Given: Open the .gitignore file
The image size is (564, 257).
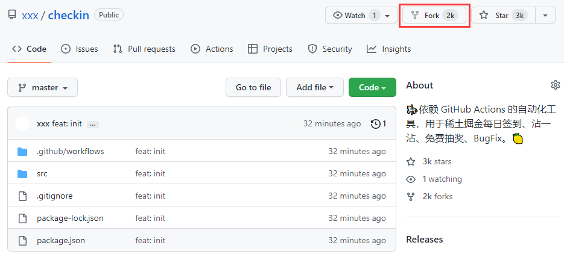Looking at the screenshot, I should tap(55, 196).
